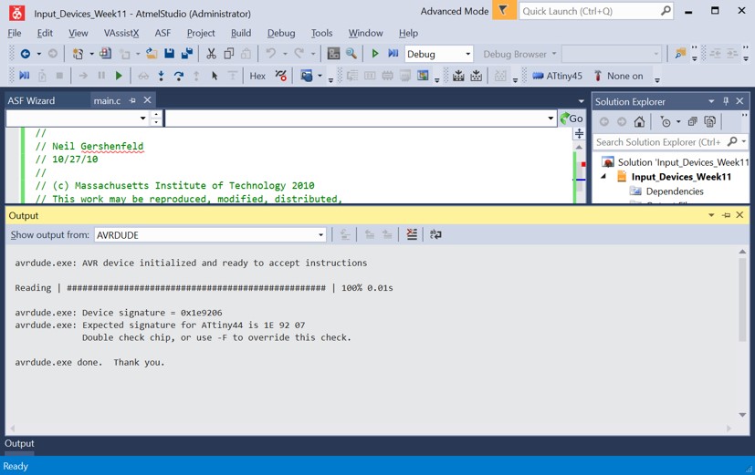The width and height of the screenshot is (755, 475).
Task: Click the Run to Cursor icon
Action: [x=215, y=76]
